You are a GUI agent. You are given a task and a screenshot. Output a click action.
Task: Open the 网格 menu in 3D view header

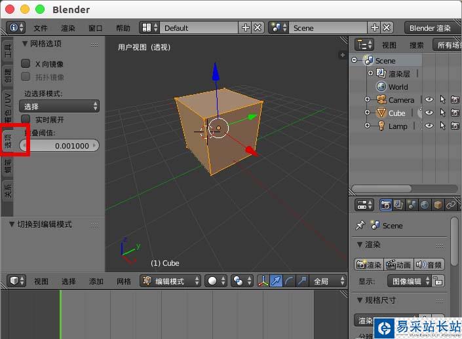click(x=124, y=281)
